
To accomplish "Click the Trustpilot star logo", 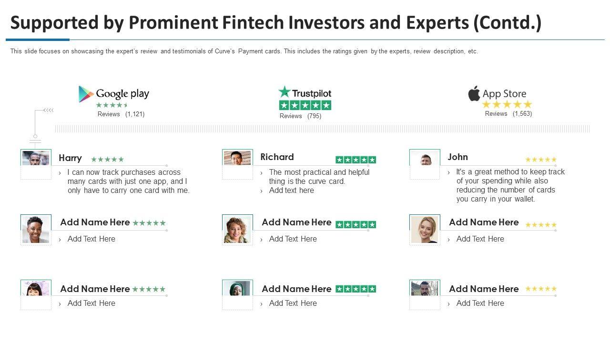I will coord(285,92).
